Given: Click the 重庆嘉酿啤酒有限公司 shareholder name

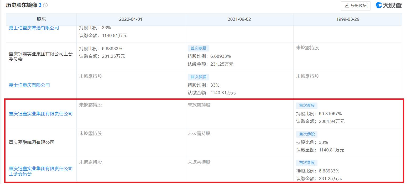Looking at the screenshot, I should click(32, 142).
